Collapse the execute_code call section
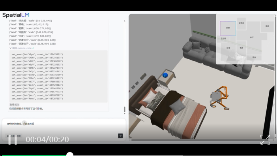Image resolution: width=277 pixels, height=156 pixels. point(10,48)
